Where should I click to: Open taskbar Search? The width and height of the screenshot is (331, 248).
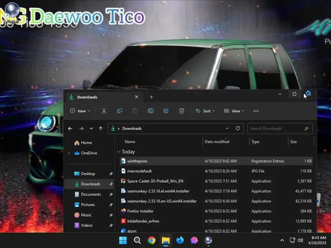pos(137,240)
